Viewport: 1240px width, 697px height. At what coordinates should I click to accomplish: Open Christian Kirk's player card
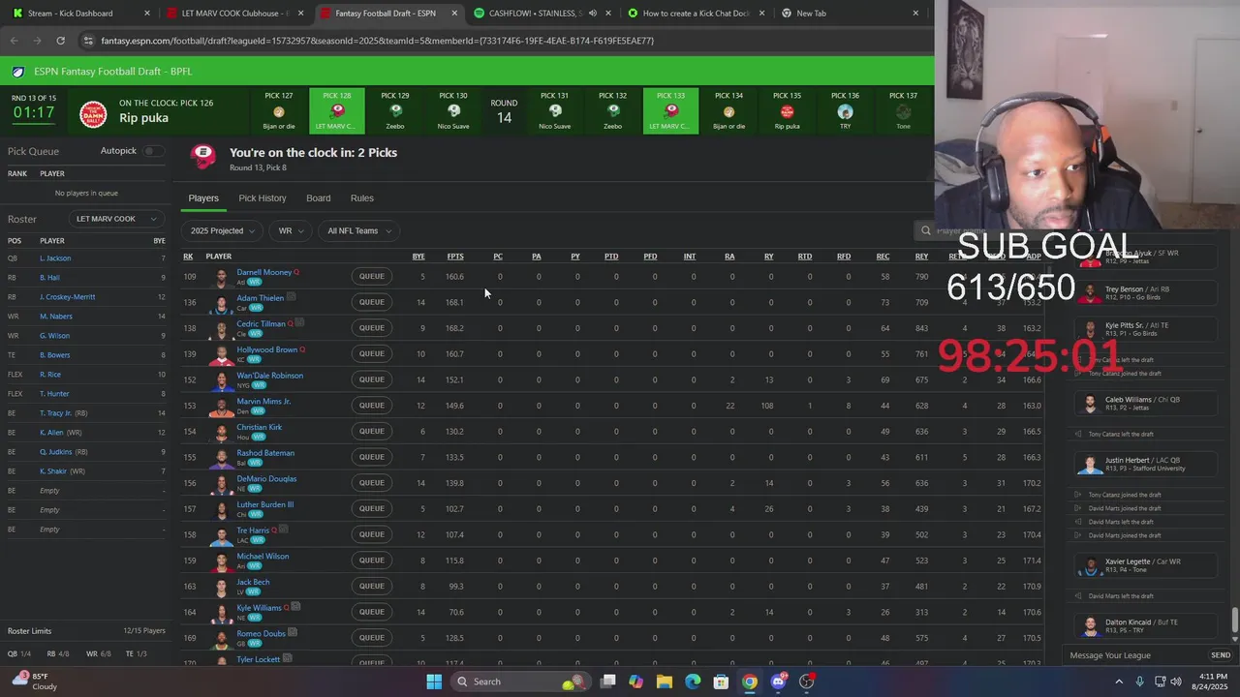click(x=260, y=427)
